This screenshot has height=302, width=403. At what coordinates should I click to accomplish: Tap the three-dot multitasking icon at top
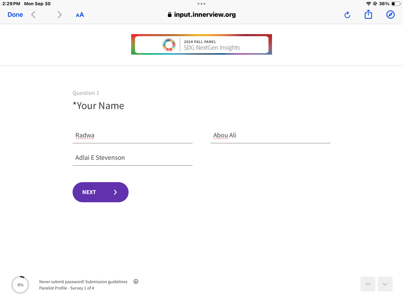click(x=201, y=4)
